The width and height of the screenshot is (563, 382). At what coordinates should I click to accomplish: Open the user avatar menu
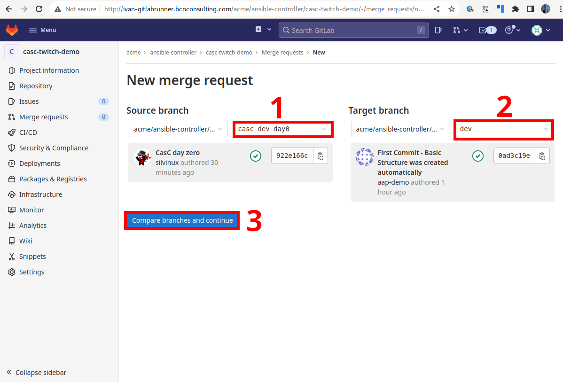pos(540,30)
